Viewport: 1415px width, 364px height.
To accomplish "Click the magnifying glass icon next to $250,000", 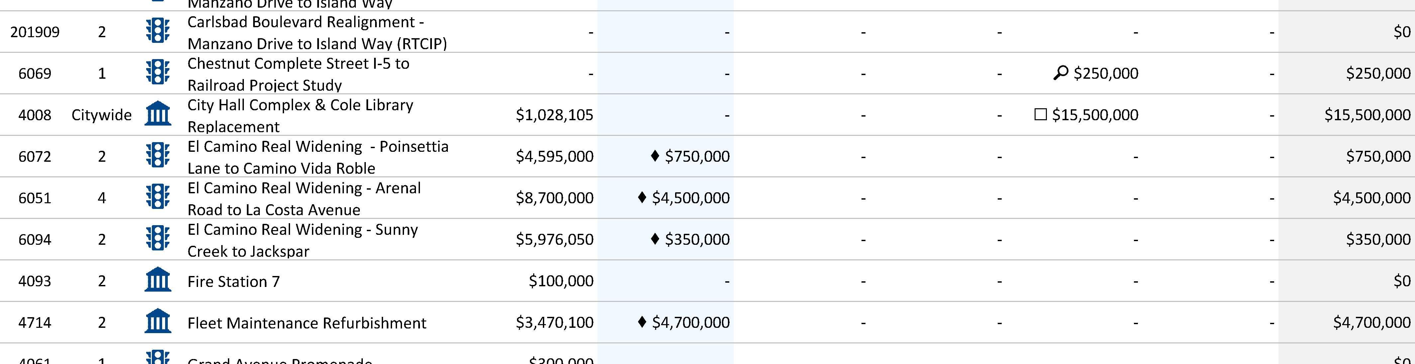I will [x=1060, y=73].
